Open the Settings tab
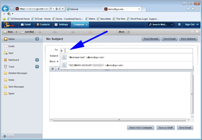This screenshot has width=202, height=140. (61, 24)
